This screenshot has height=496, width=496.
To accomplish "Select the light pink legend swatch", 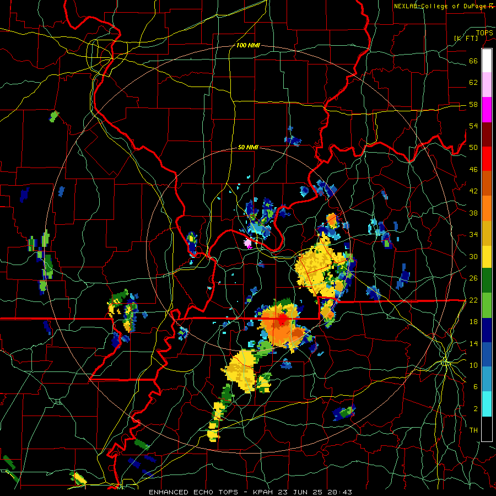I will point(487,85).
